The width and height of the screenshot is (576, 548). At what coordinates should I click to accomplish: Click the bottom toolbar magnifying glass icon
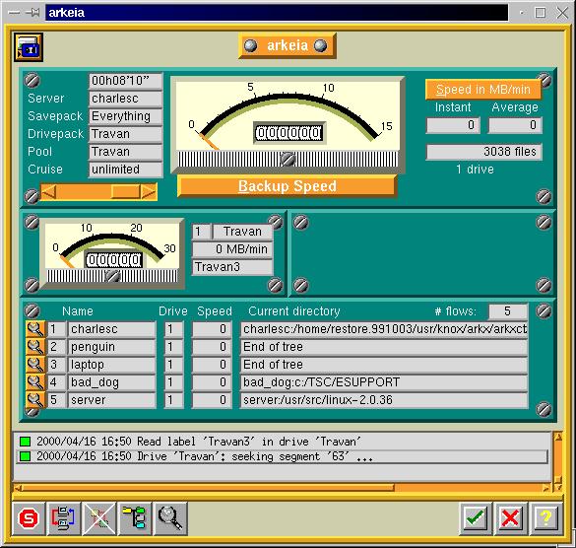[170, 518]
